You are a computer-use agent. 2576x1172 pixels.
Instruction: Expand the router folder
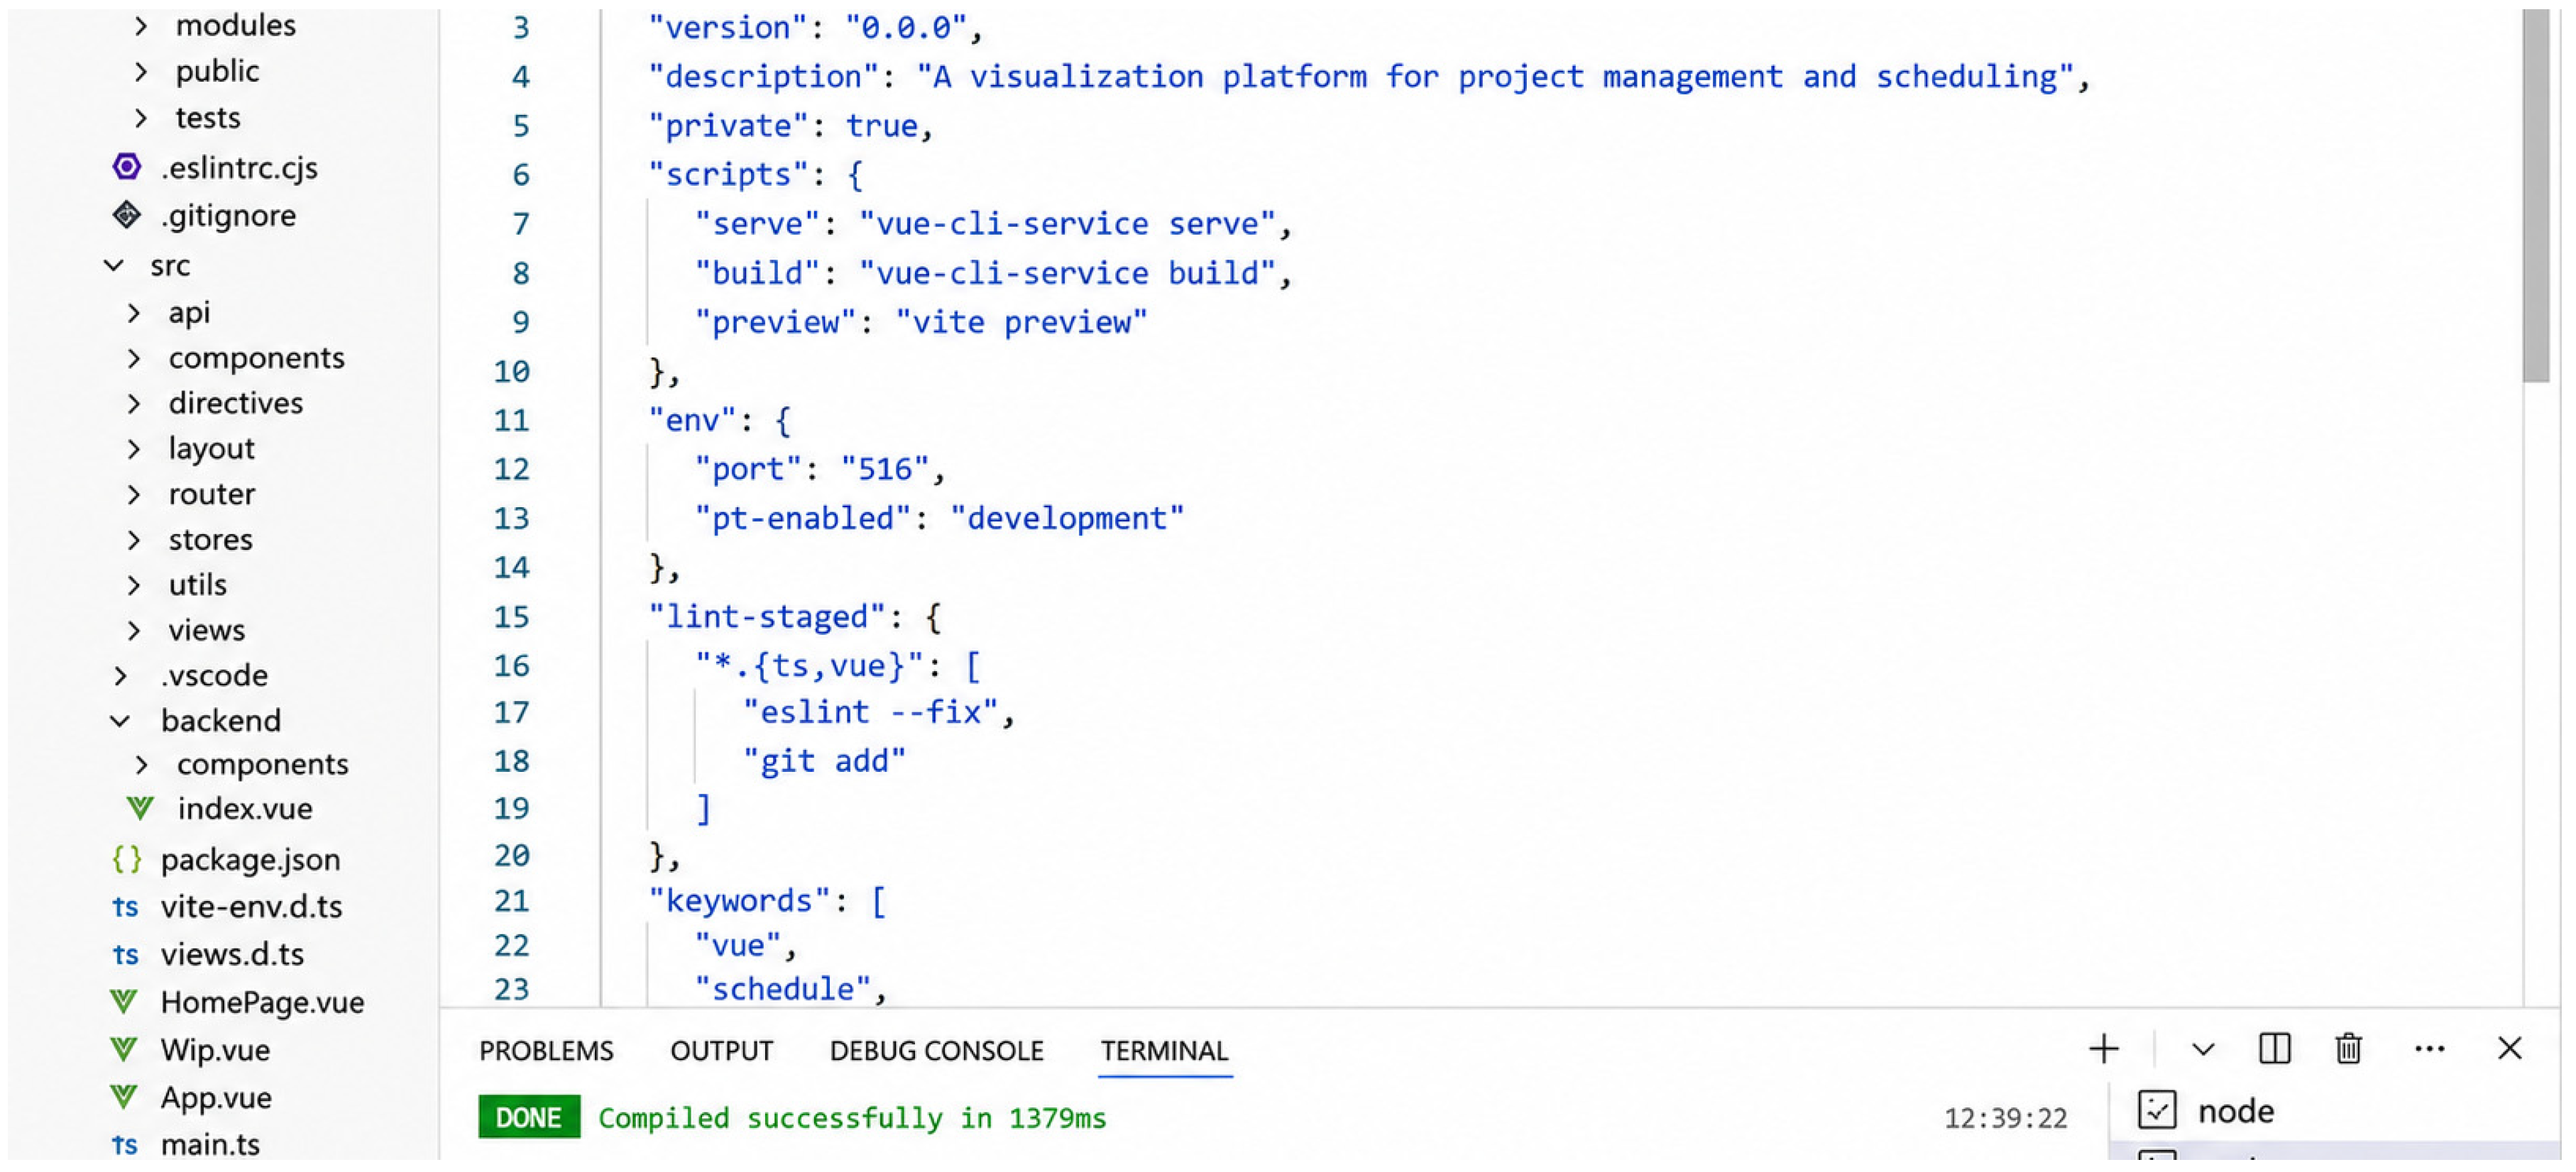(134, 494)
